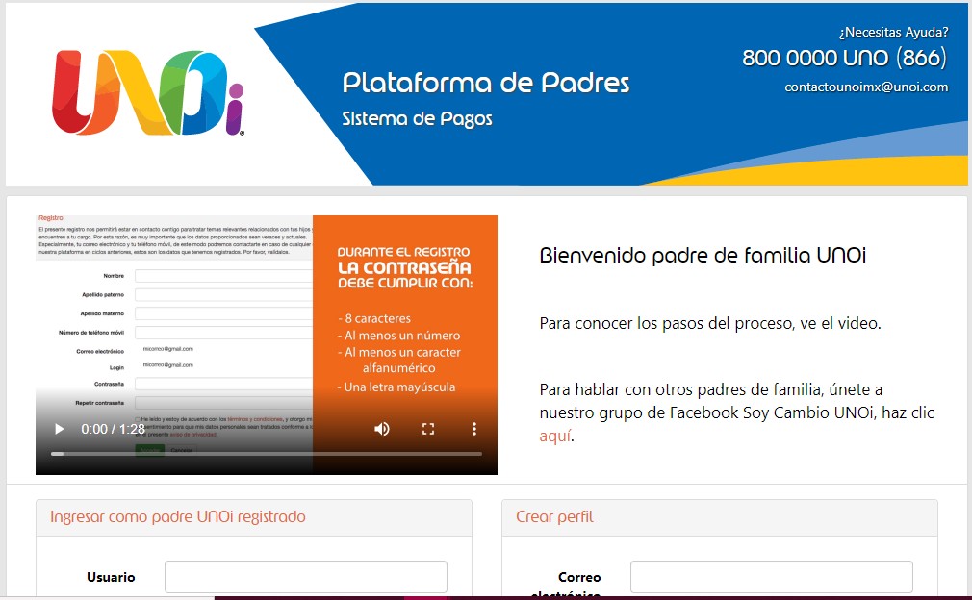Click the '¿Necesitas Ayuda?' text
The height and width of the screenshot is (600, 972).
click(x=893, y=32)
